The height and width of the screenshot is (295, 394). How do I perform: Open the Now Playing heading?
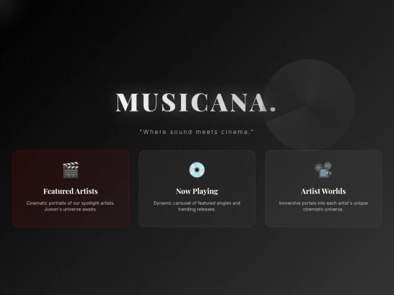pos(197,191)
